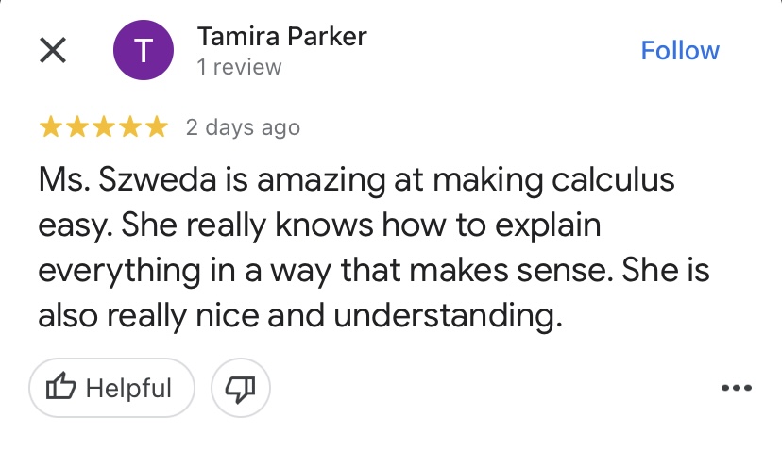Click the thumbs-up icon inside Helpful
Image resolution: width=782 pixels, height=451 pixels.
62,387
